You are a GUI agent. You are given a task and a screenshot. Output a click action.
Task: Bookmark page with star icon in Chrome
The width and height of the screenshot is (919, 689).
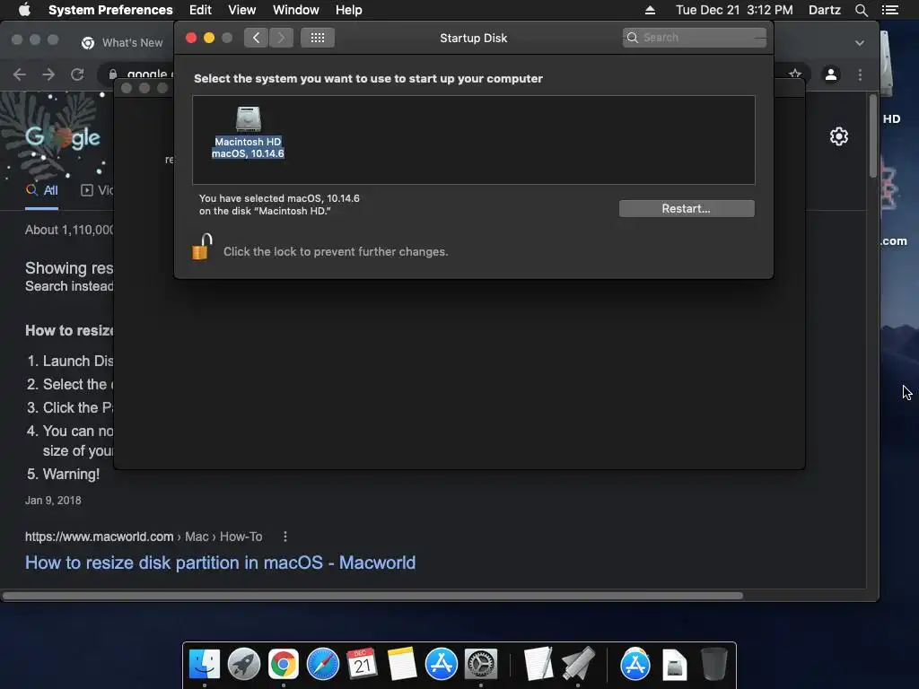(x=795, y=74)
